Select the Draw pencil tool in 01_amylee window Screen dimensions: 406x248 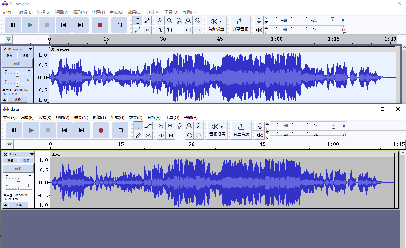[138, 30]
